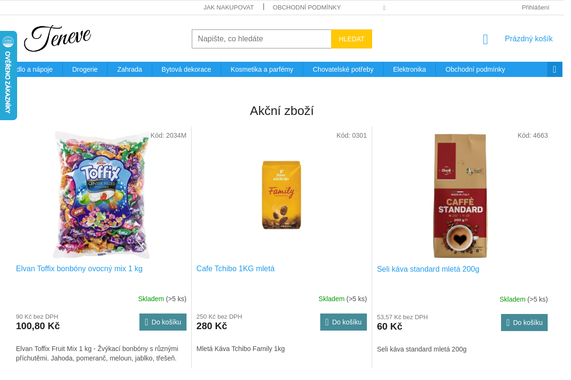The width and height of the screenshot is (571, 380).
Task: Click the Přihlášení login link
Action: coord(535,7)
